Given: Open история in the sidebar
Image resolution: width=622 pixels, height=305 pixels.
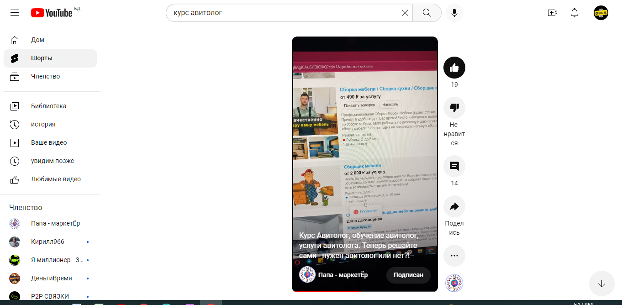Looking at the screenshot, I should pos(50,124).
